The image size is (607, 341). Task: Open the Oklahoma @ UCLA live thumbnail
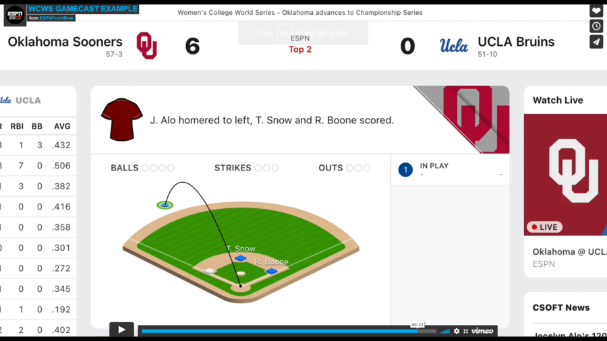[565, 175]
